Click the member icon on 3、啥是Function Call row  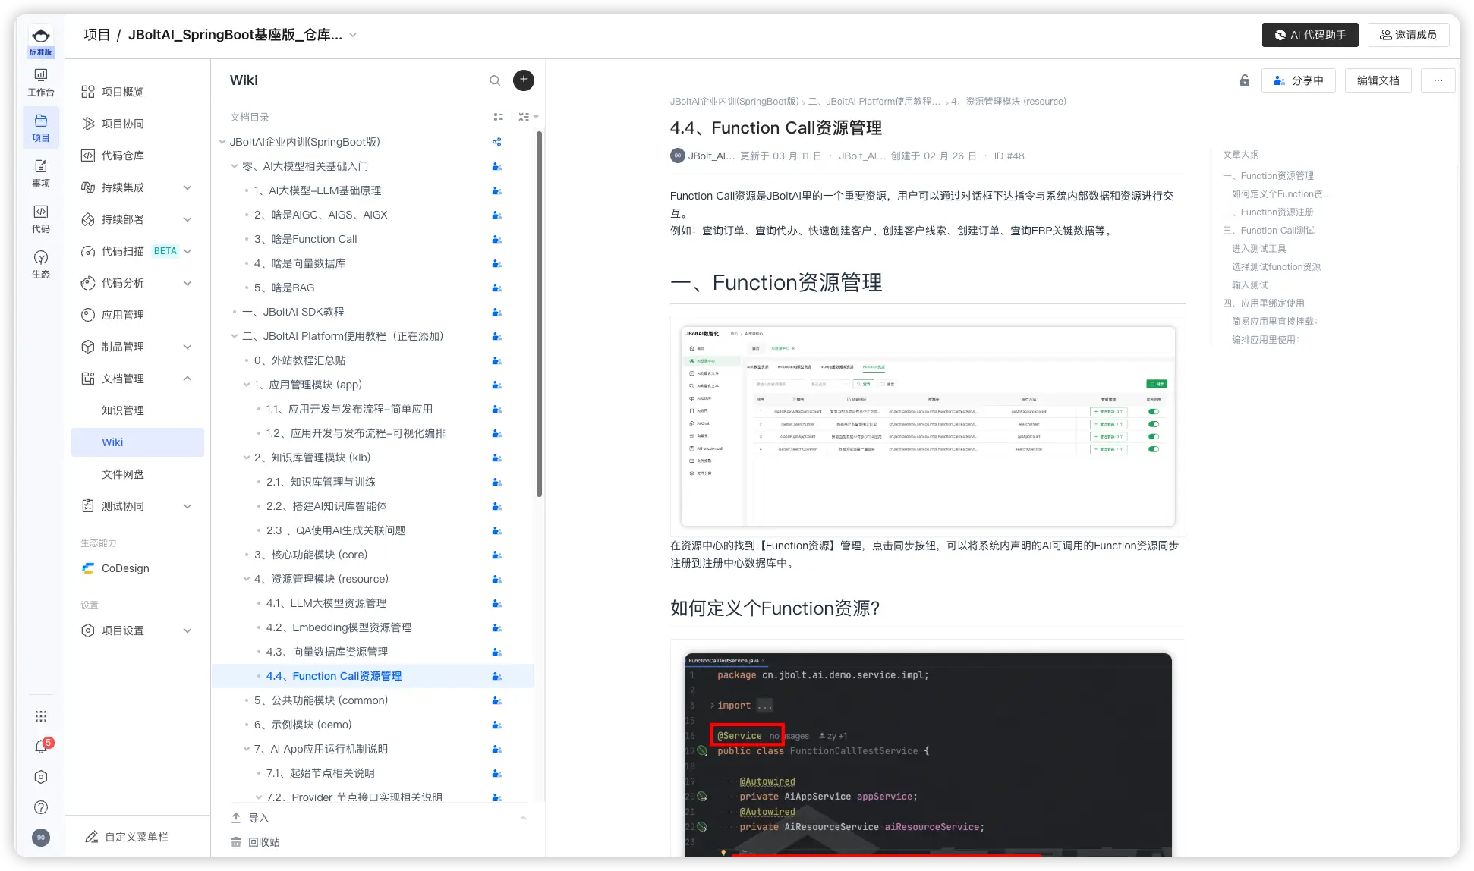point(497,239)
